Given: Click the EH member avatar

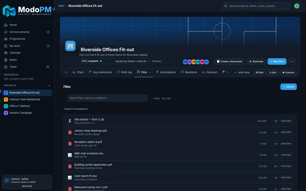Looking at the screenshot, I should pos(206,62).
